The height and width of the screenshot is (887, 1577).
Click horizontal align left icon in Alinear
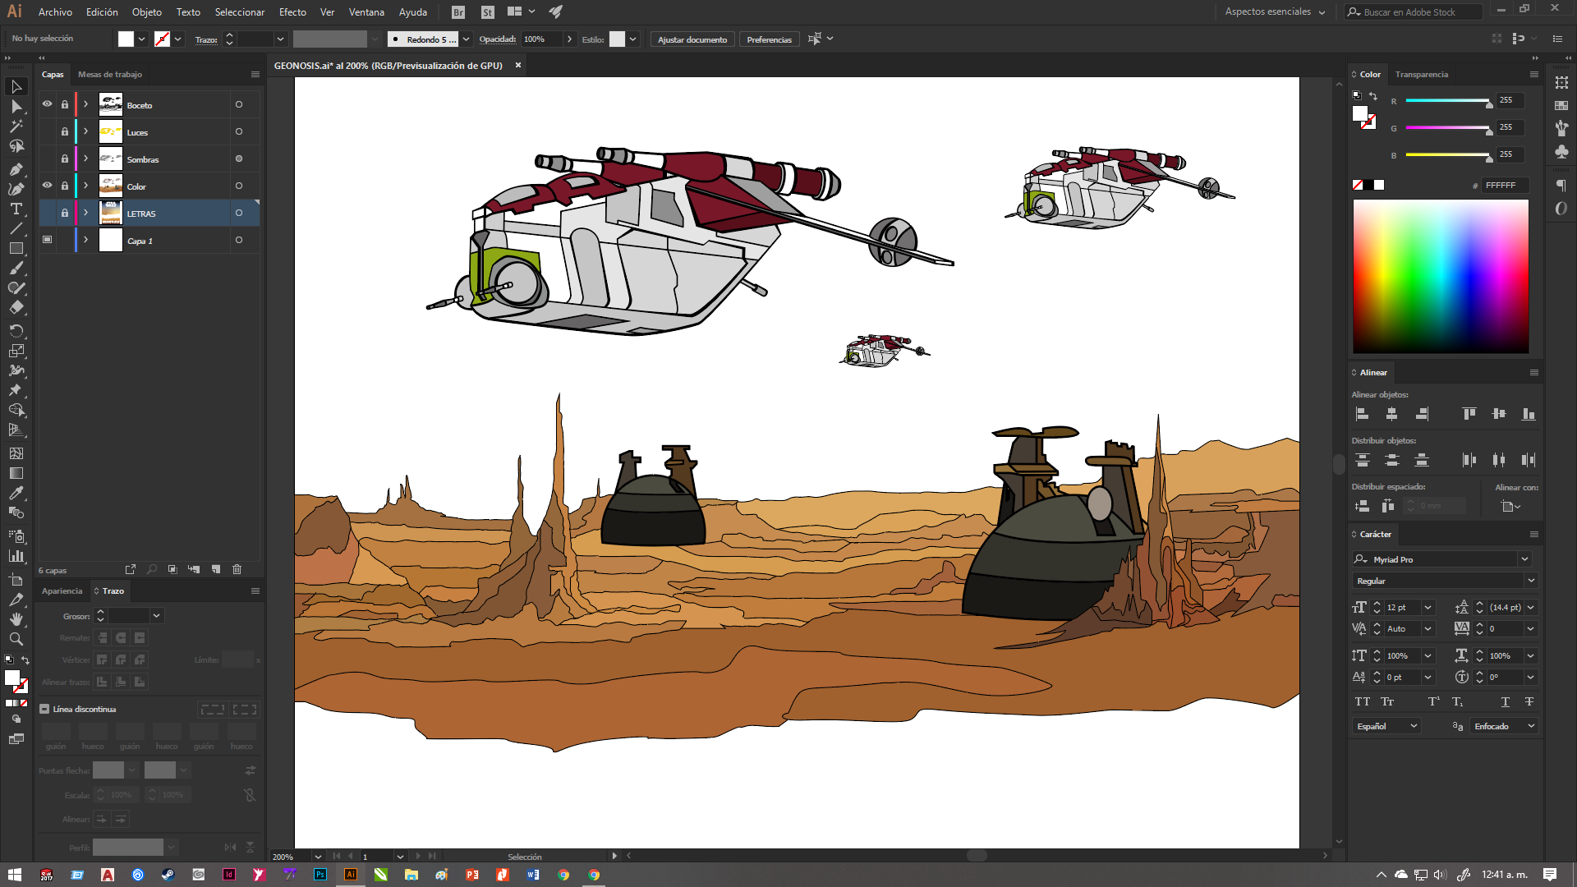click(1362, 414)
